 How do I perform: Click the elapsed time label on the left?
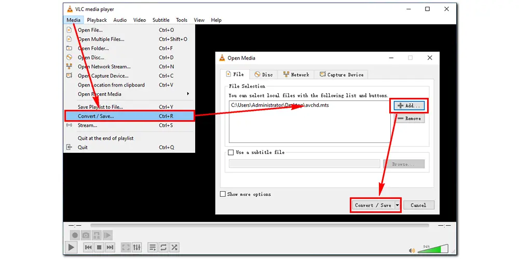(74, 226)
